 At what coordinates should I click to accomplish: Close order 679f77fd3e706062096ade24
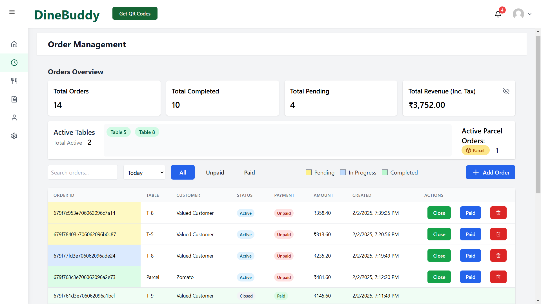click(x=439, y=256)
